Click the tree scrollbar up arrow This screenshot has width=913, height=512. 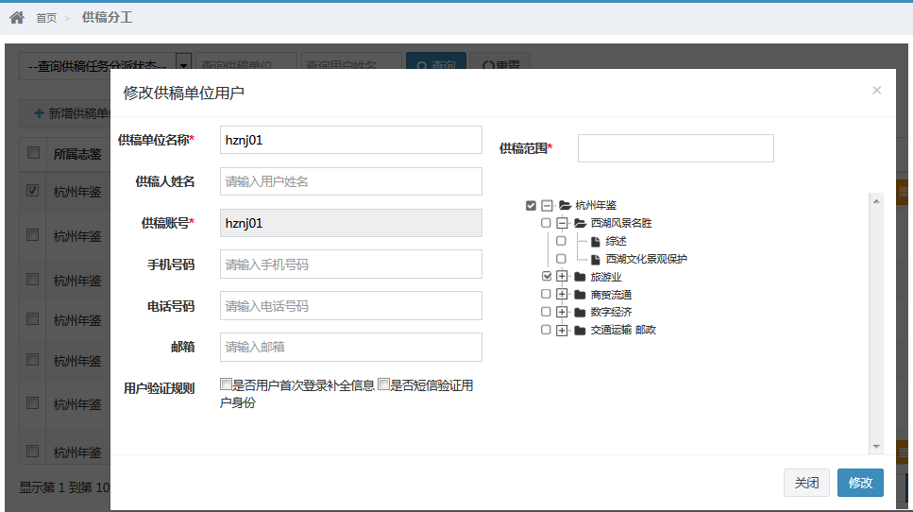point(876,201)
